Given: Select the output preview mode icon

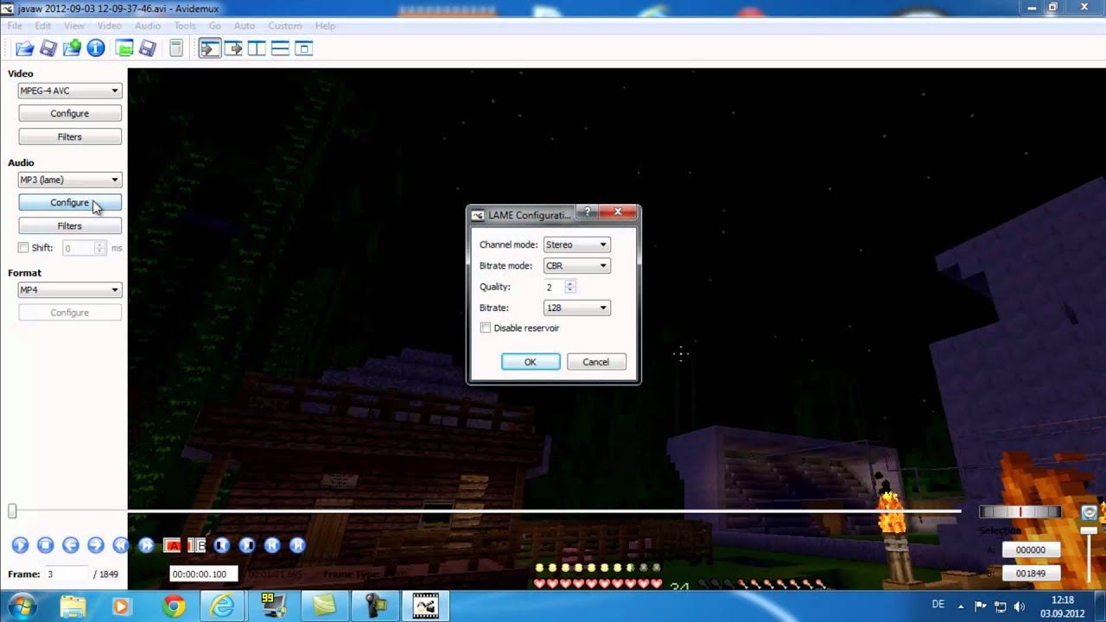Looking at the screenshot, I should tap(233, 48).
